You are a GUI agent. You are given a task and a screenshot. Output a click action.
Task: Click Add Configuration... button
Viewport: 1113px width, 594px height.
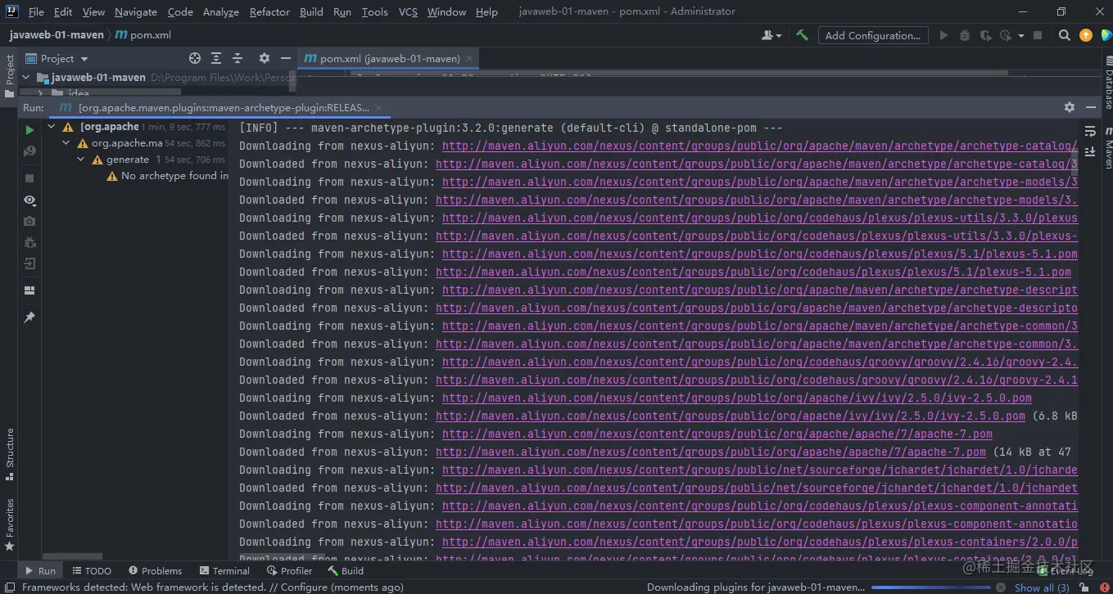click(873, 35)
